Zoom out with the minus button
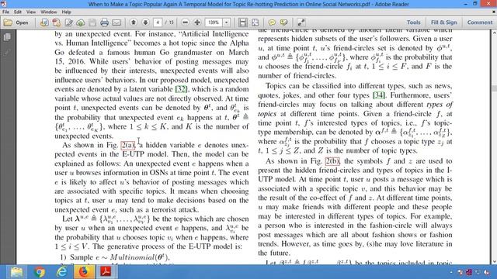 [185, 22]
